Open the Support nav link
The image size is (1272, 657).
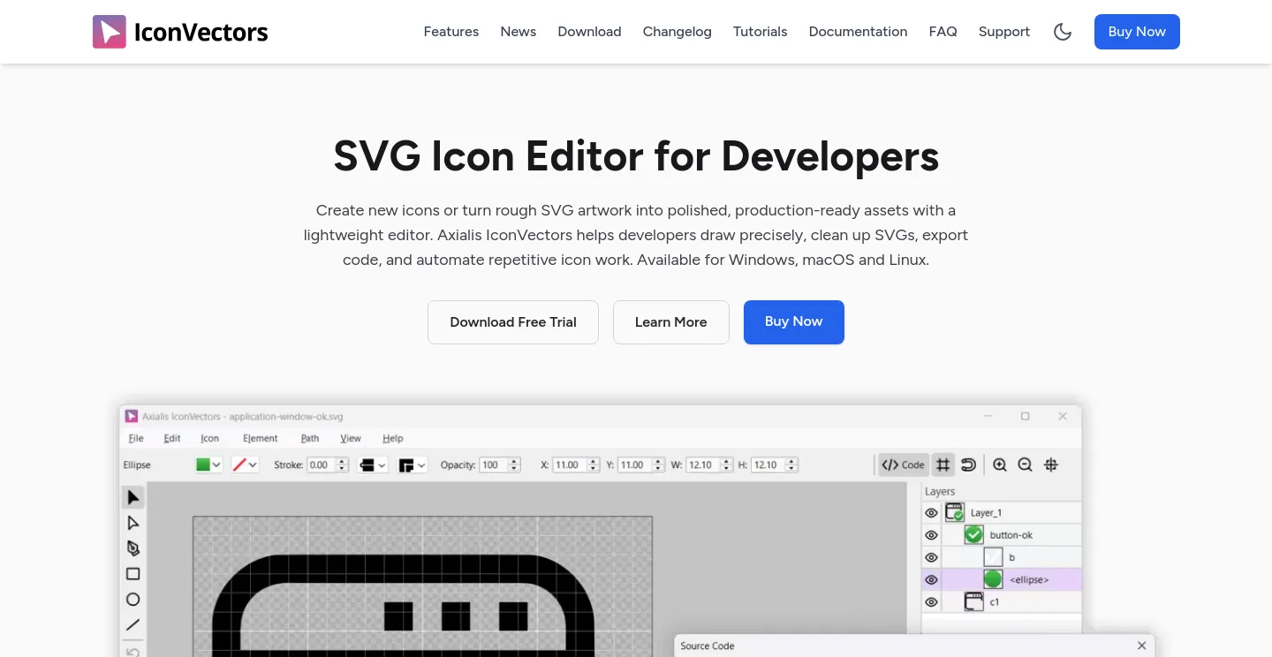[x=1004, y=32]
